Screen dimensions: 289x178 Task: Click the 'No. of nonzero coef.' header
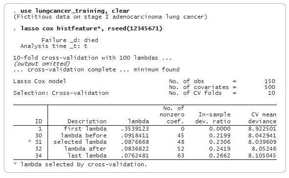coord(172,114)
